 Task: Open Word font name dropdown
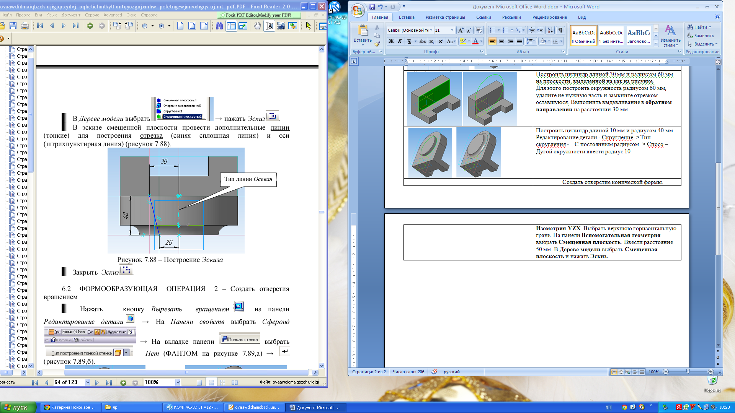tap(431, 30)
